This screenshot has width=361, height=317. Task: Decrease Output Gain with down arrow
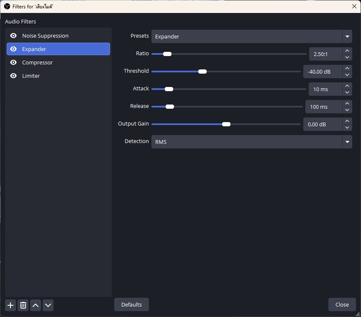(x=347, y=128)
